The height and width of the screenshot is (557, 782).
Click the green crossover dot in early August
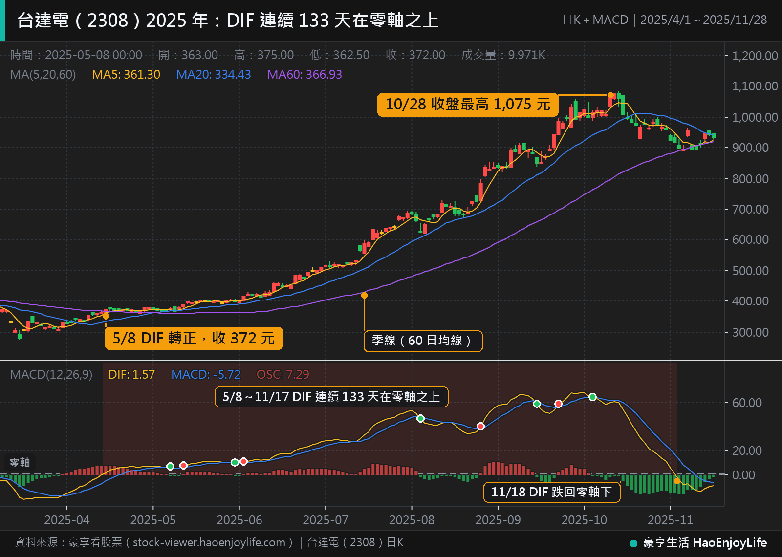pyautogui.click(x=420, y=418)
